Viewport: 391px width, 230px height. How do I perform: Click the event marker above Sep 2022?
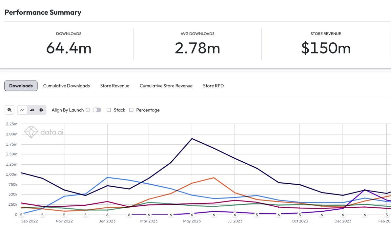tap(21, 215)
